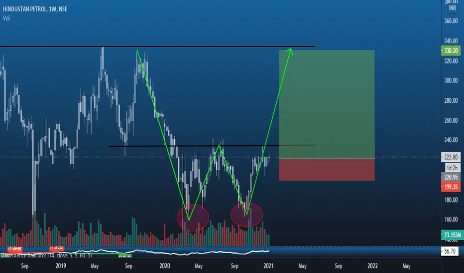This screenshot has width=464, height=273.
Task: Select the green long-position profit zone
Action: point(327,104)
